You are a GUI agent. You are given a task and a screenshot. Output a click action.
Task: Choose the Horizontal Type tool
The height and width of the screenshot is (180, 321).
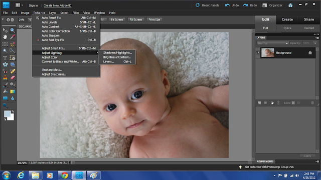pos(5,58)
